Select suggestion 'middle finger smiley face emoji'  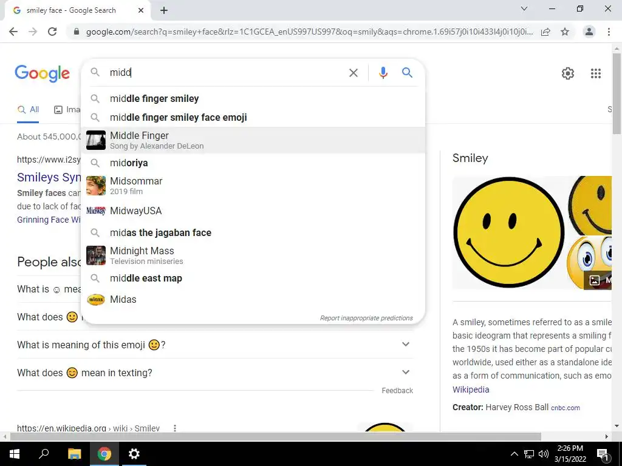tap(253, 117)
